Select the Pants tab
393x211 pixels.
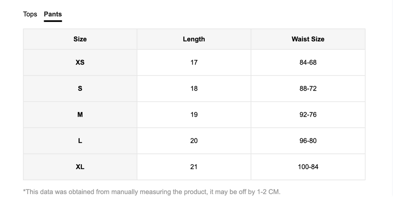coord(53,14)
